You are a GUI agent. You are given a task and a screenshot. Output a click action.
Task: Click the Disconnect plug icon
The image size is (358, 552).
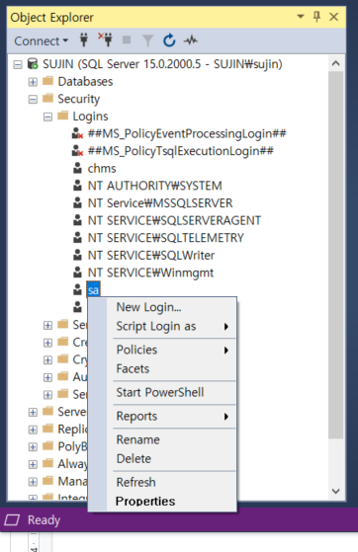click(x=106, y=39)
